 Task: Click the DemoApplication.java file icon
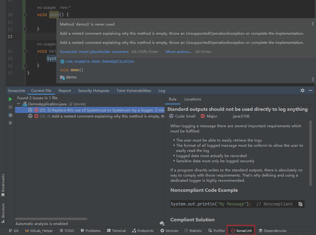(x=25, y=104)
